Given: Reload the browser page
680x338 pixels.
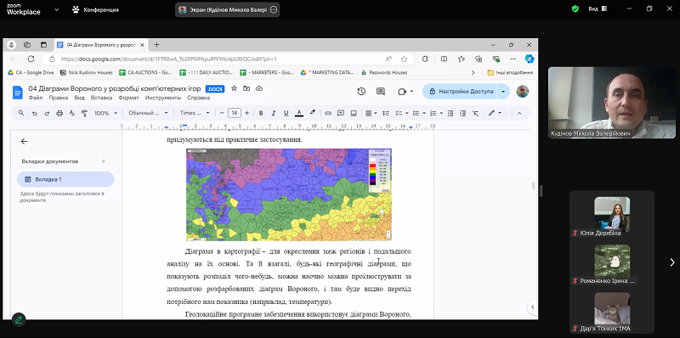Looking at the screenshot, I should (31, 59).
